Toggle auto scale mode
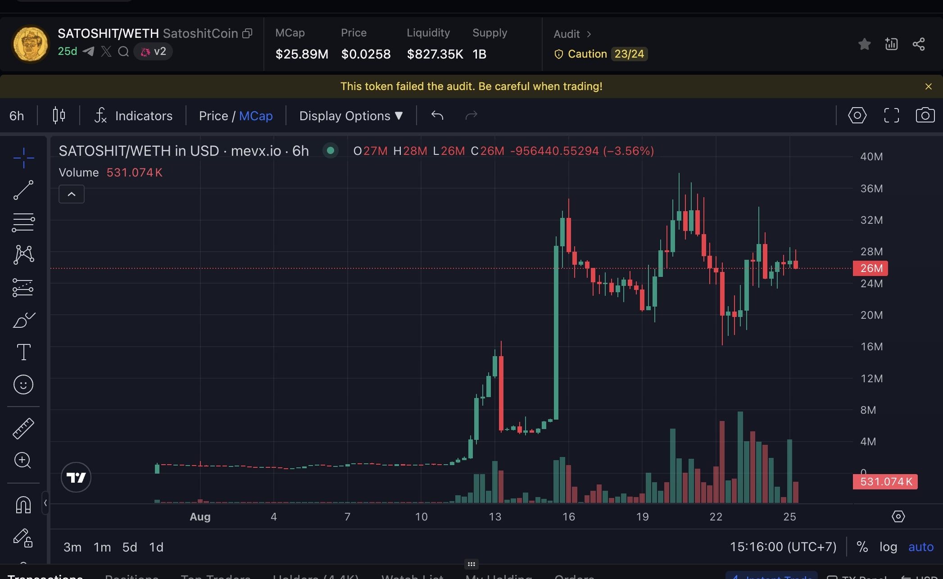Viewport: 943px width, 579px height. 921,547
